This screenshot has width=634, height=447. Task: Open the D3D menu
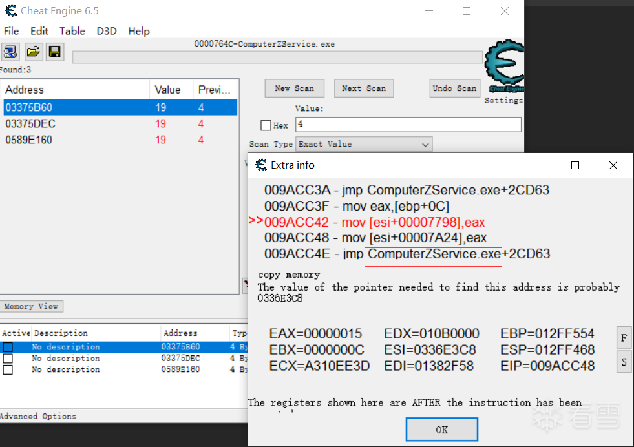click(x=107, y=31)
